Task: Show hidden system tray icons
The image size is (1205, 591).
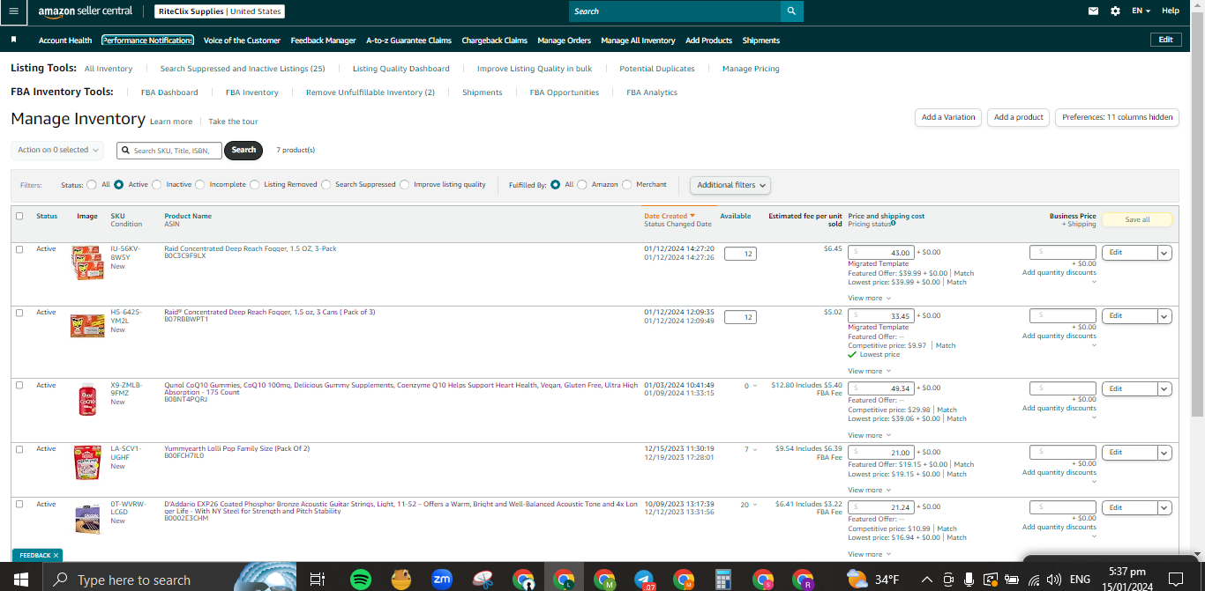Action: [x=926, y=580]
